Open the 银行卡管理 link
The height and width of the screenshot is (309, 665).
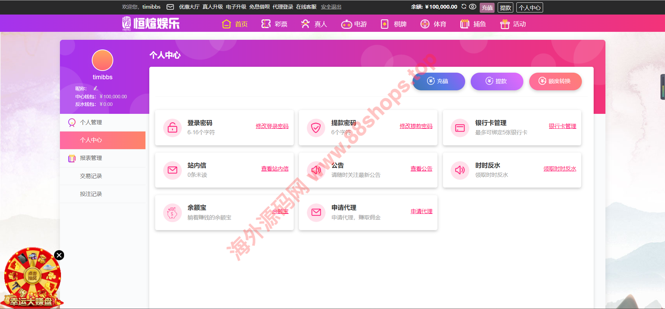tap(562, 126)
